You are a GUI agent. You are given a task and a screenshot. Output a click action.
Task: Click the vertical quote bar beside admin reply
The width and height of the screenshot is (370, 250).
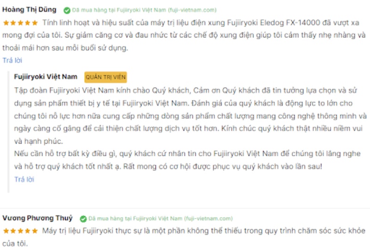tap(8, 131)
